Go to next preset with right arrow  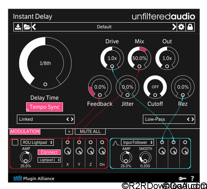pyautogui.click(x=174, y=27)
